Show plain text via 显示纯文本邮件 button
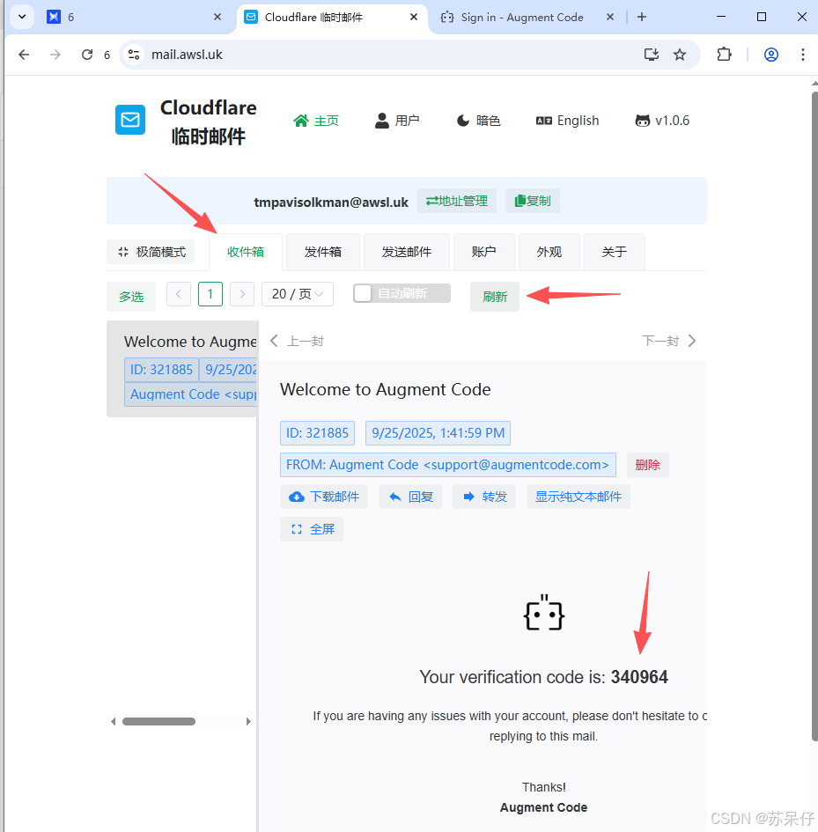Viewport: 818px width, 832px height. 578,496
